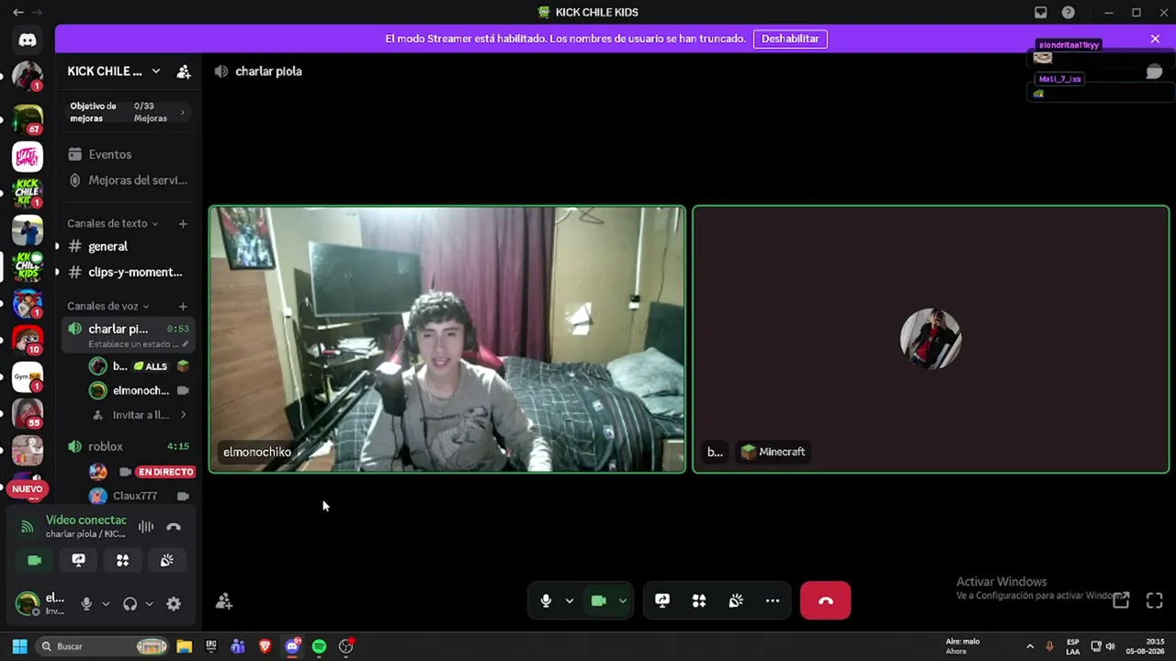
Task: Dismiss the streamer mode banner
Action: coord(1155,39)
